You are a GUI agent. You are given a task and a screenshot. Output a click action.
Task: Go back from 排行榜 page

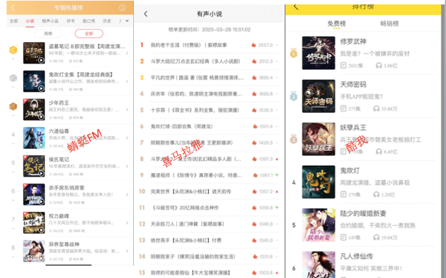[x=295, y=6]
